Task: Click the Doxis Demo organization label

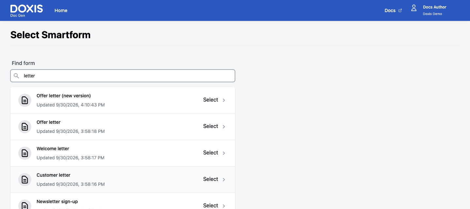Action: tap(432, 14)
